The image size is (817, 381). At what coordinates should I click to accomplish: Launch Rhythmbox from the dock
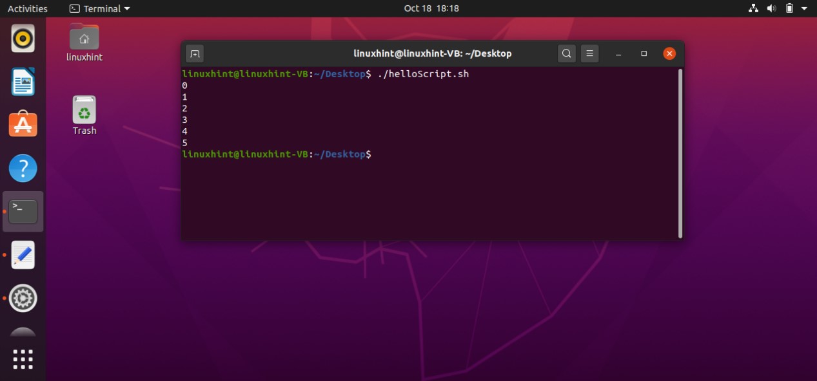point(23,39)
